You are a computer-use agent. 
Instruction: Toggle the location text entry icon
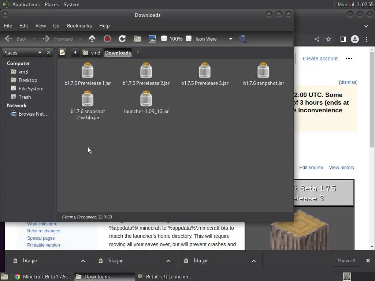(x=62, y=52)
